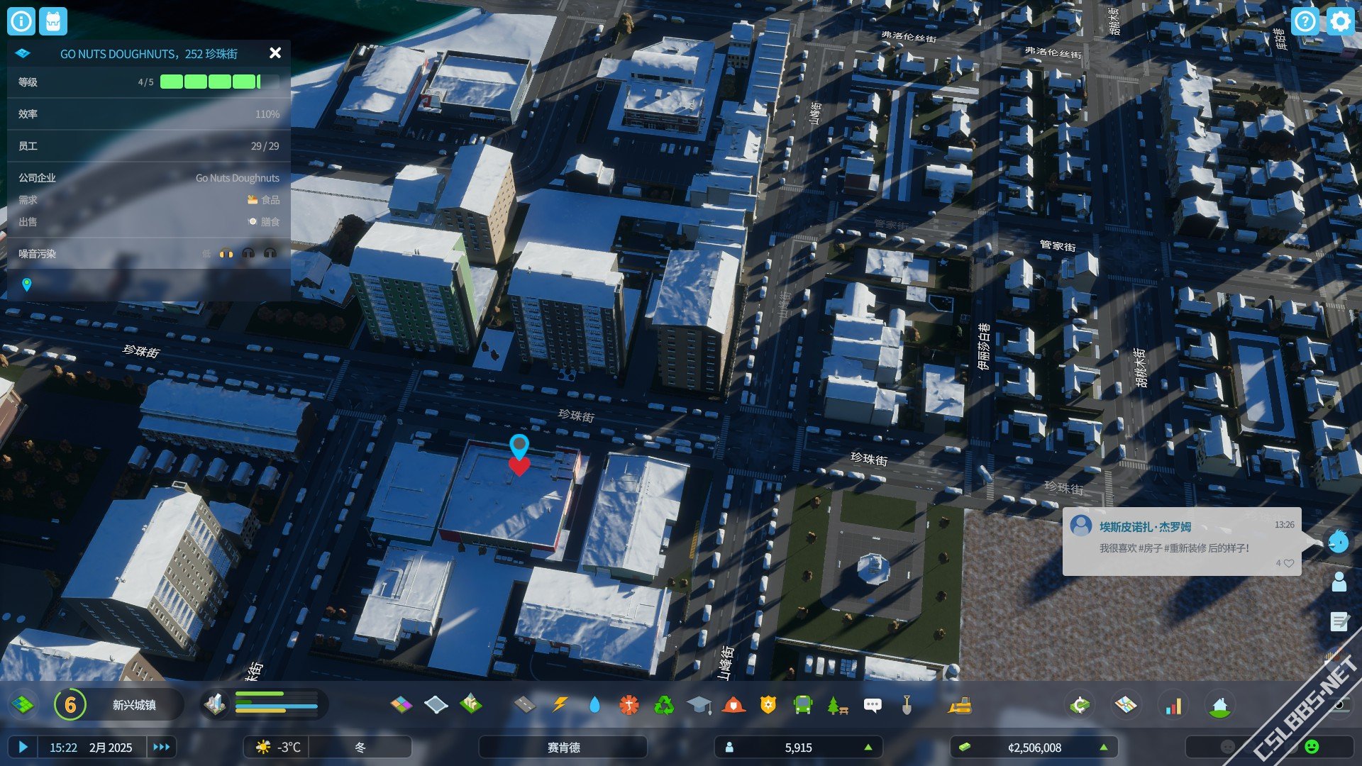Expand the city demand bars panel

click(x=264, y=704)
